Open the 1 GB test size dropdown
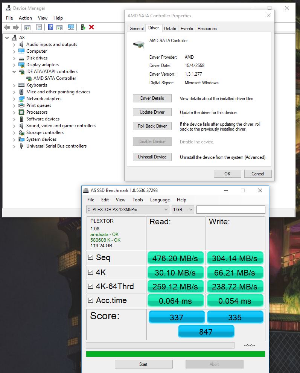This screenshot has height=373, width=300. tap(183, 210)
